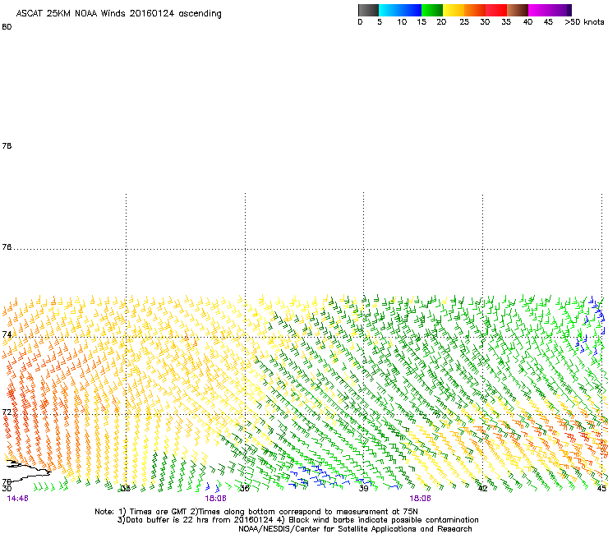Select the cyan segment of the wind scale
The image size is (608, 534).
(x=389, y=10)
